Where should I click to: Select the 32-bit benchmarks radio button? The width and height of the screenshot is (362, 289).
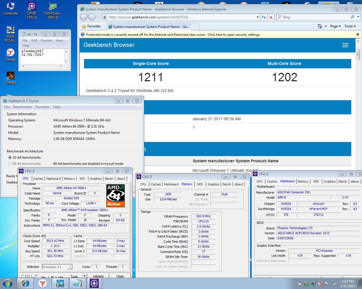click(10, 157)
